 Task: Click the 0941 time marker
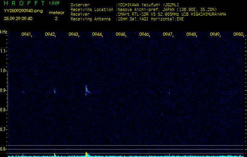click(26, 34)
